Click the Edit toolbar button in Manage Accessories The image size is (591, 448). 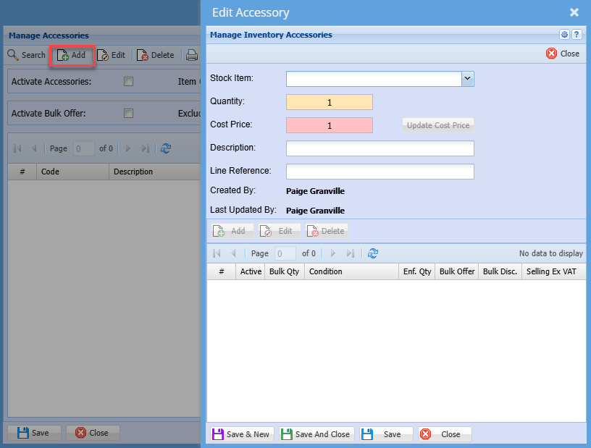(x=111, y=55)
